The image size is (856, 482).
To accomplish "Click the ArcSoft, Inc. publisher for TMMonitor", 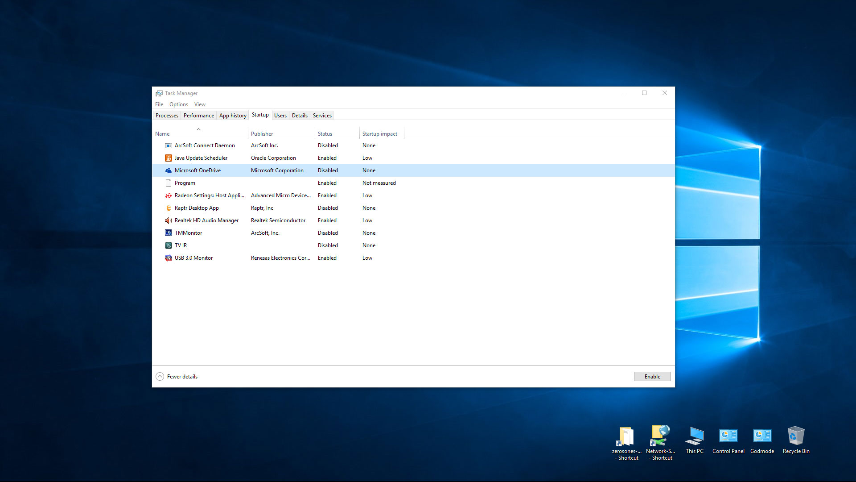I will click(x=265, y=233).
